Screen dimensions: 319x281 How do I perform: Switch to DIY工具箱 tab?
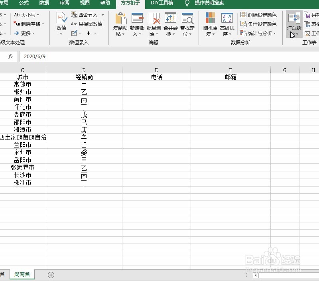pyautogui.click(x=162, y=3)
